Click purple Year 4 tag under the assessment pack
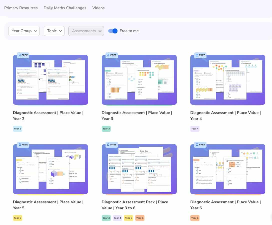The width and height of the screenshot is (272, 225). tap(117, 218)
